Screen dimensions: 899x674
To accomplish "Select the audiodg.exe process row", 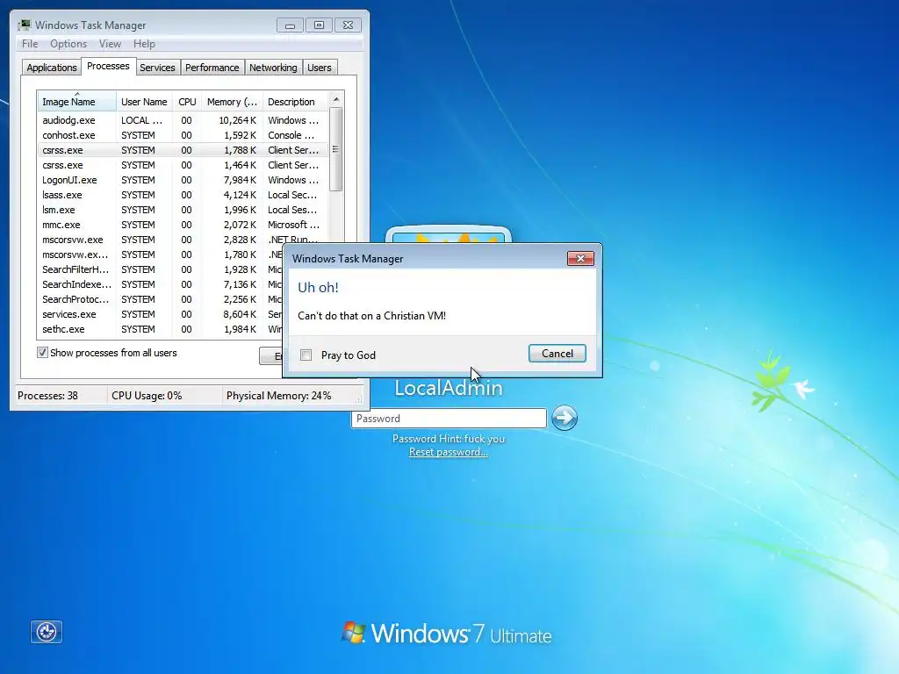I will [183, 120].
